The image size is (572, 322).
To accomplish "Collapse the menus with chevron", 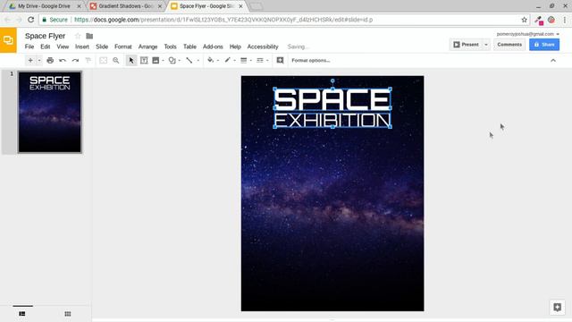I will pyautogui.click(x=553, y=61).
